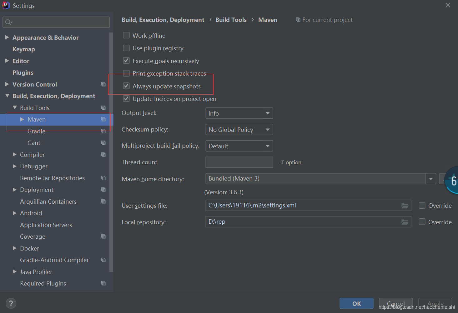
Task: Check Override for User settings file
Action: [422, 206]
